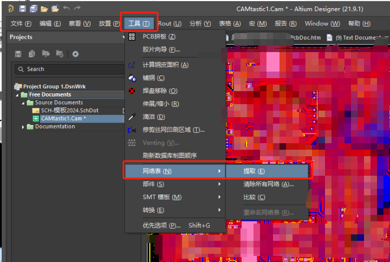Open Projects panel settings gear

click(x=75, y=54)
